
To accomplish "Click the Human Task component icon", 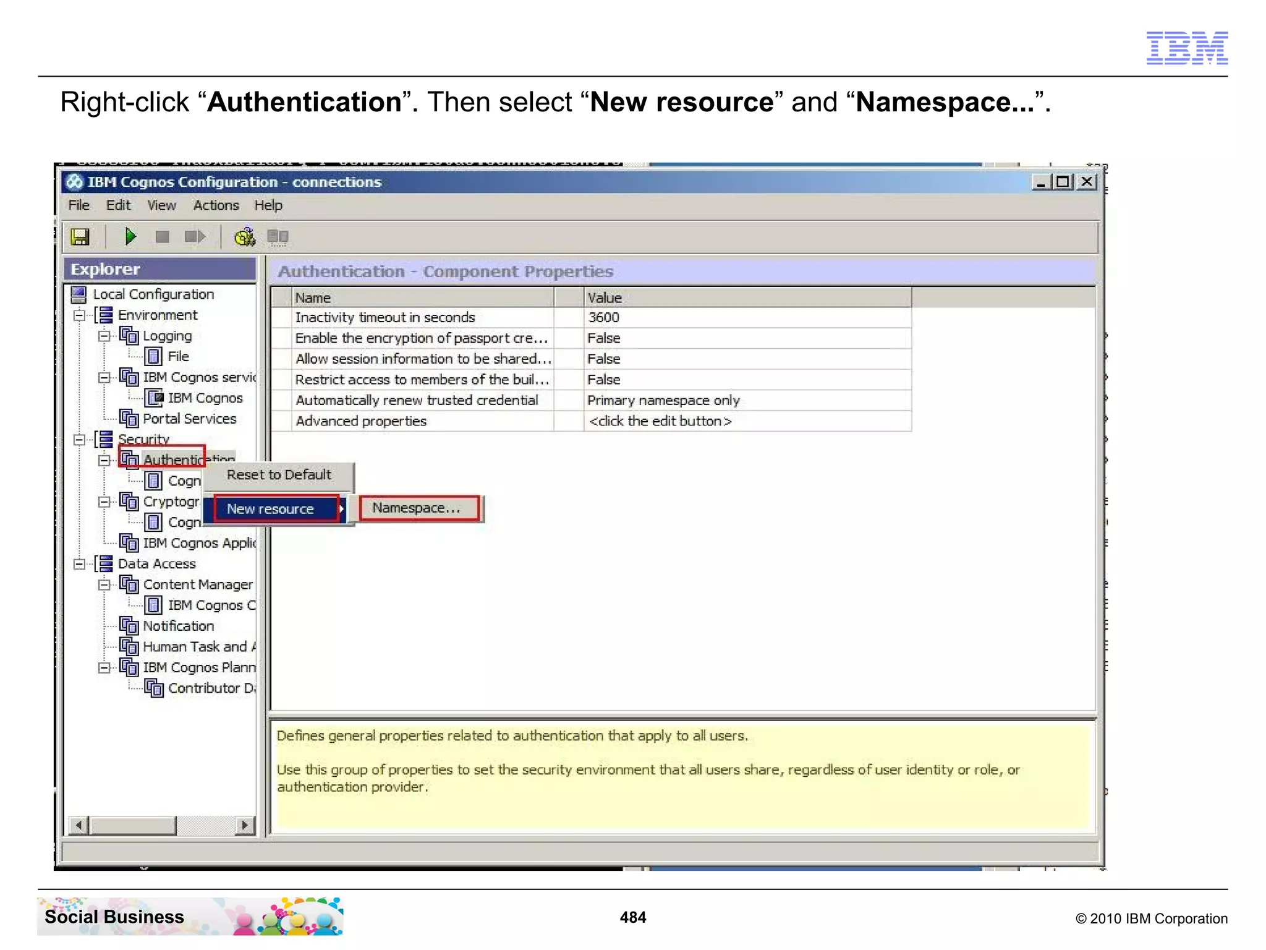I will 129,647.
